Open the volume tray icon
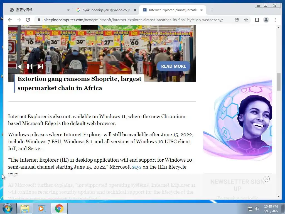 point(257,209)
